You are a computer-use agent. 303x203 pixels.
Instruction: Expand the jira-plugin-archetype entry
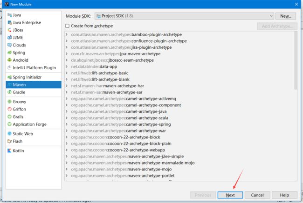click(x=67, y=47)
